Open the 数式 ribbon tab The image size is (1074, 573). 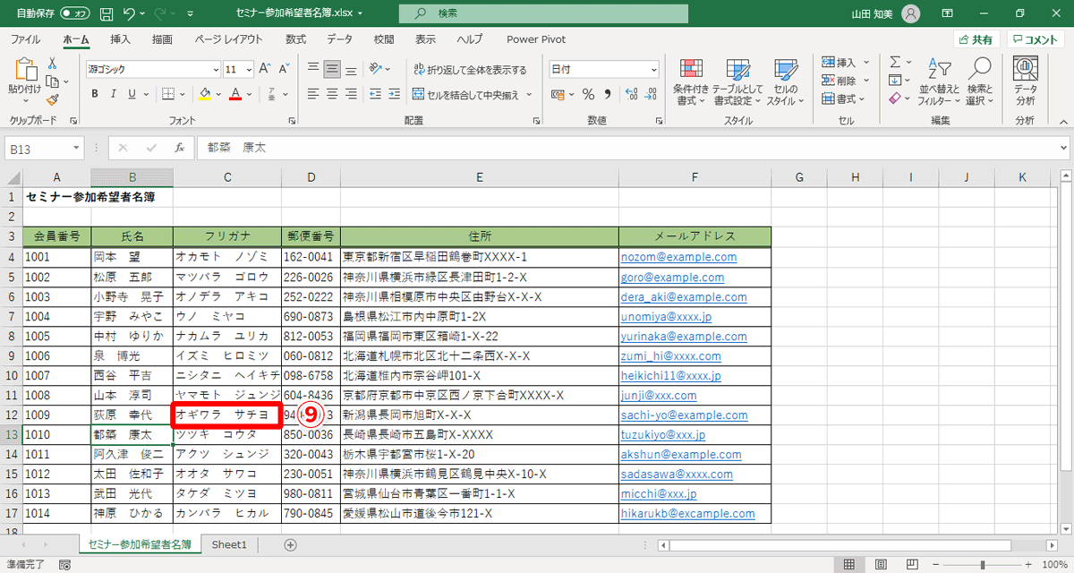(295, 39)
